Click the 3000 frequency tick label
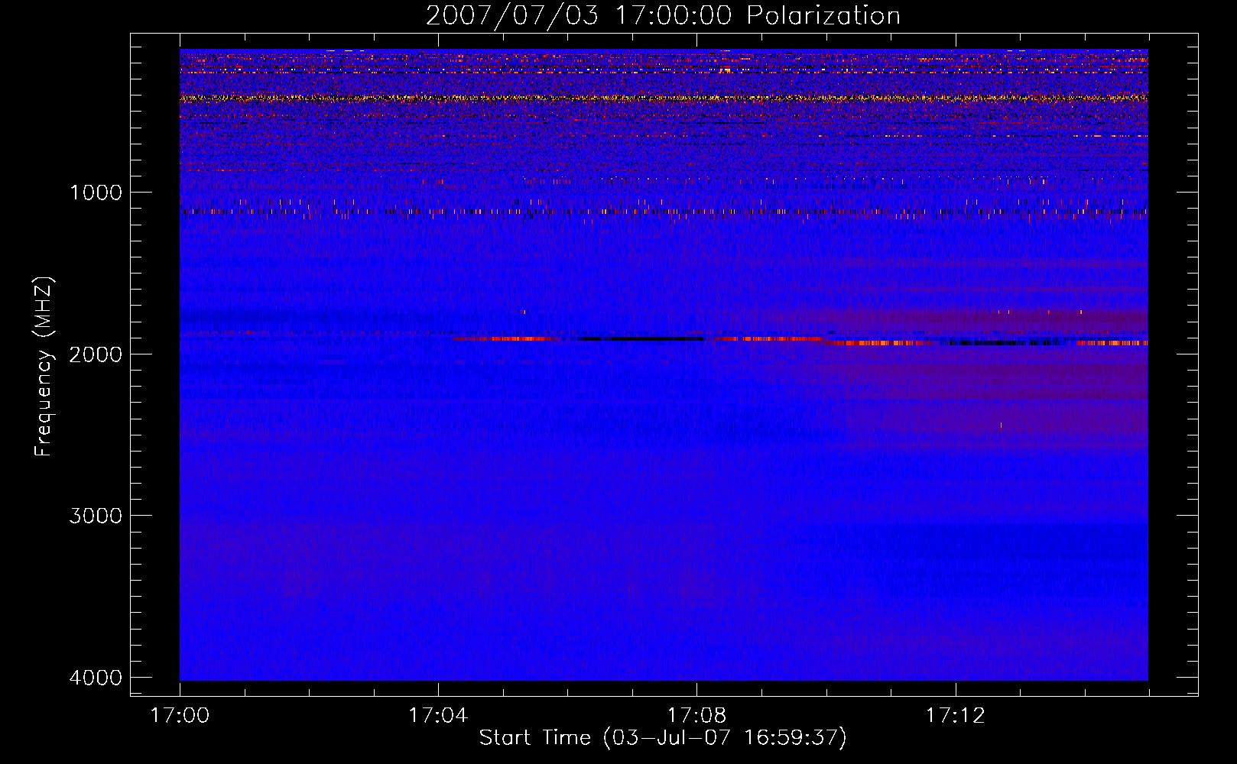The height and width of the screenshot is (764, 1237). pyautogui.click(x=96, y=516)
